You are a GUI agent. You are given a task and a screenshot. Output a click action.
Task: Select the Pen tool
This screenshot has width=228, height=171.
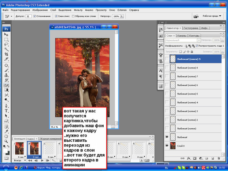6,106
